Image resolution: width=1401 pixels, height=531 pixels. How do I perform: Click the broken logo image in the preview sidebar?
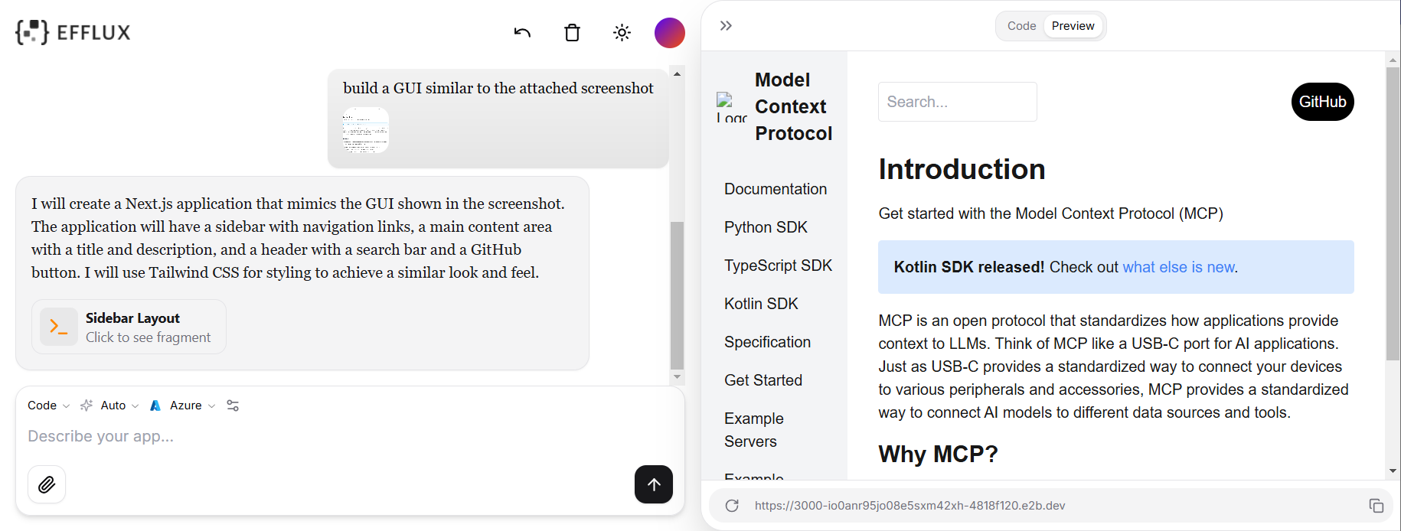point(731,107)
